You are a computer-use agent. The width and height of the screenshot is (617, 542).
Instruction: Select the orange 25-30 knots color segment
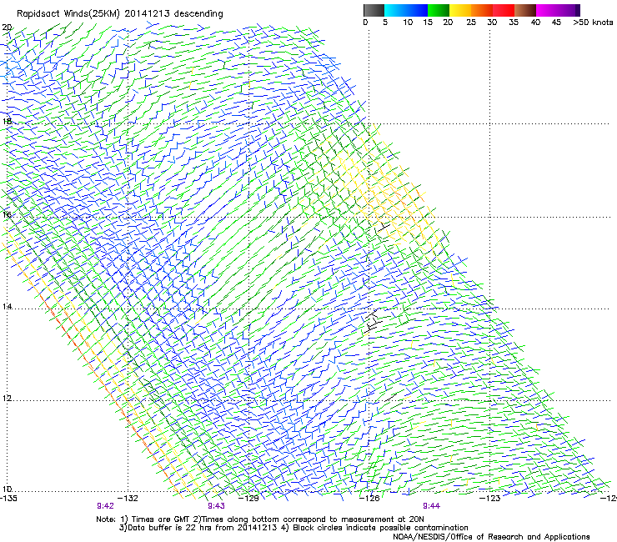tap(482, 10)
